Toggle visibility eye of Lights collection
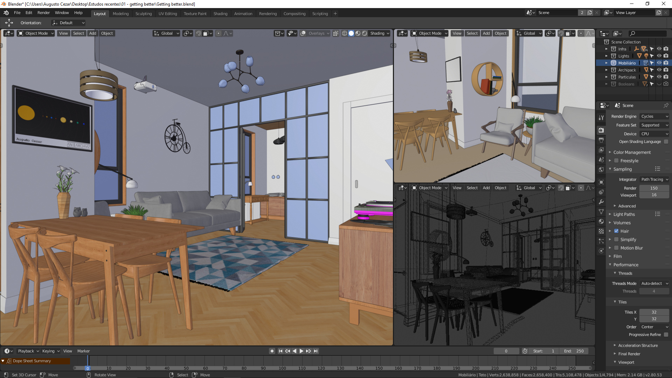The height and width of the screenshot is (378, 672). pos(659,56)
